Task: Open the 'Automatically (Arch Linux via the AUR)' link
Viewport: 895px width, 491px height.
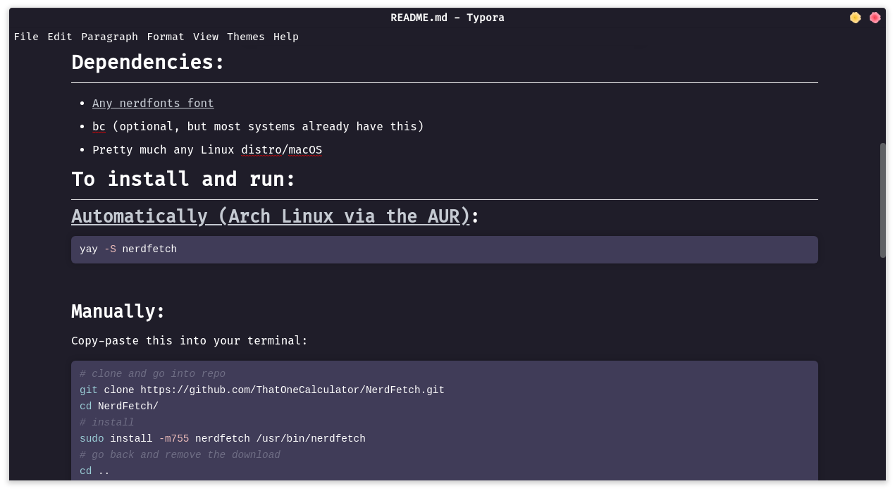Action: click(x=271, y=216)
